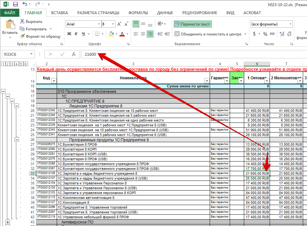Show outline level 1
The image size is (307, 226).
point(3,64)
